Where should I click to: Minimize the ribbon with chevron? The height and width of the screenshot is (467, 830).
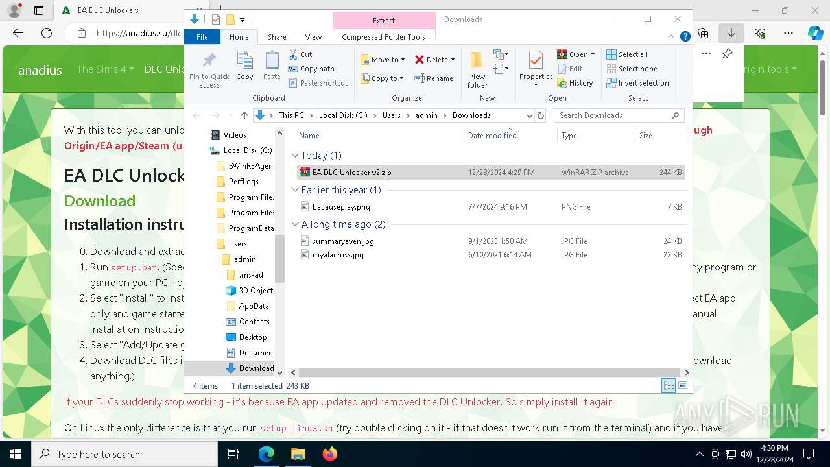[x=672, y=37]
